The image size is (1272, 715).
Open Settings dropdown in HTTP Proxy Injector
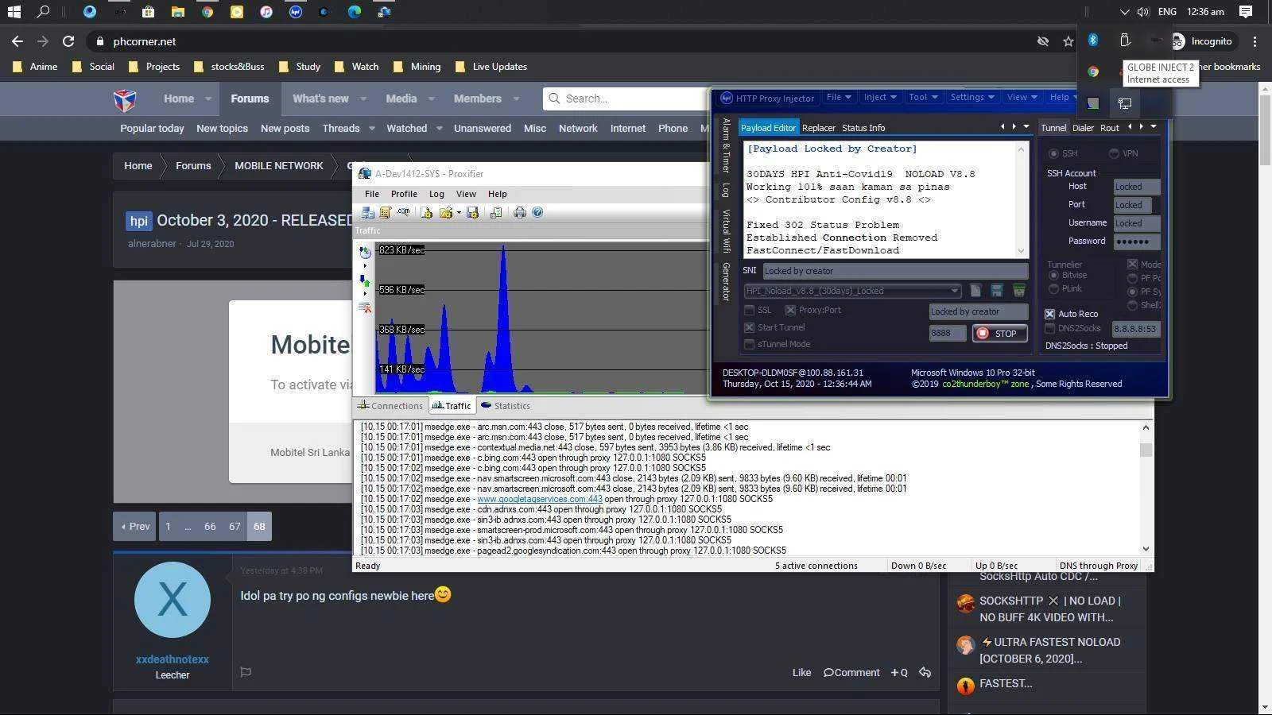click(972, 97)
